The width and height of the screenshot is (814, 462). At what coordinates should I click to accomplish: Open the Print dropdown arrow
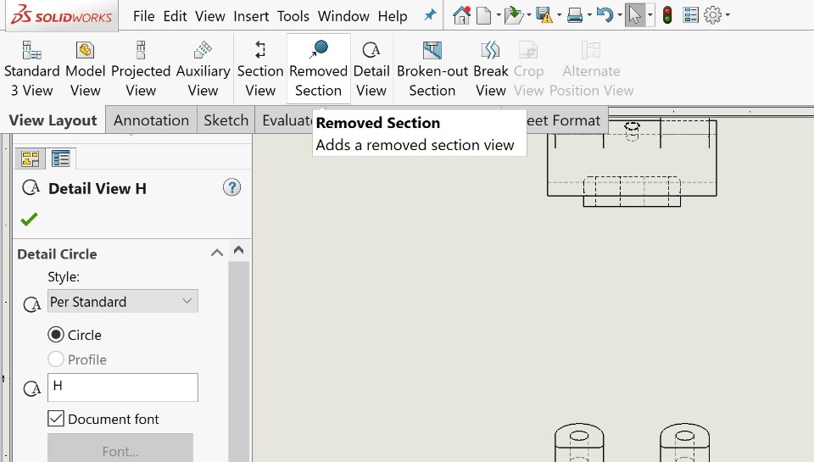click(589, 15)
